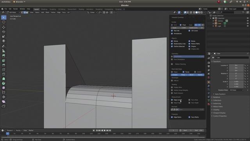The width and height of the screenshot is (250, 141).
Task: Switch to the Modeling workspace tab
Action: click(44, 9)
